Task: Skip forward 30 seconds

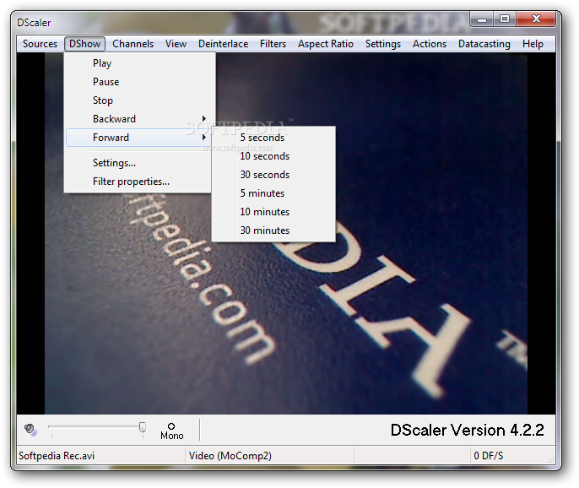Action: tap(273, 175)
